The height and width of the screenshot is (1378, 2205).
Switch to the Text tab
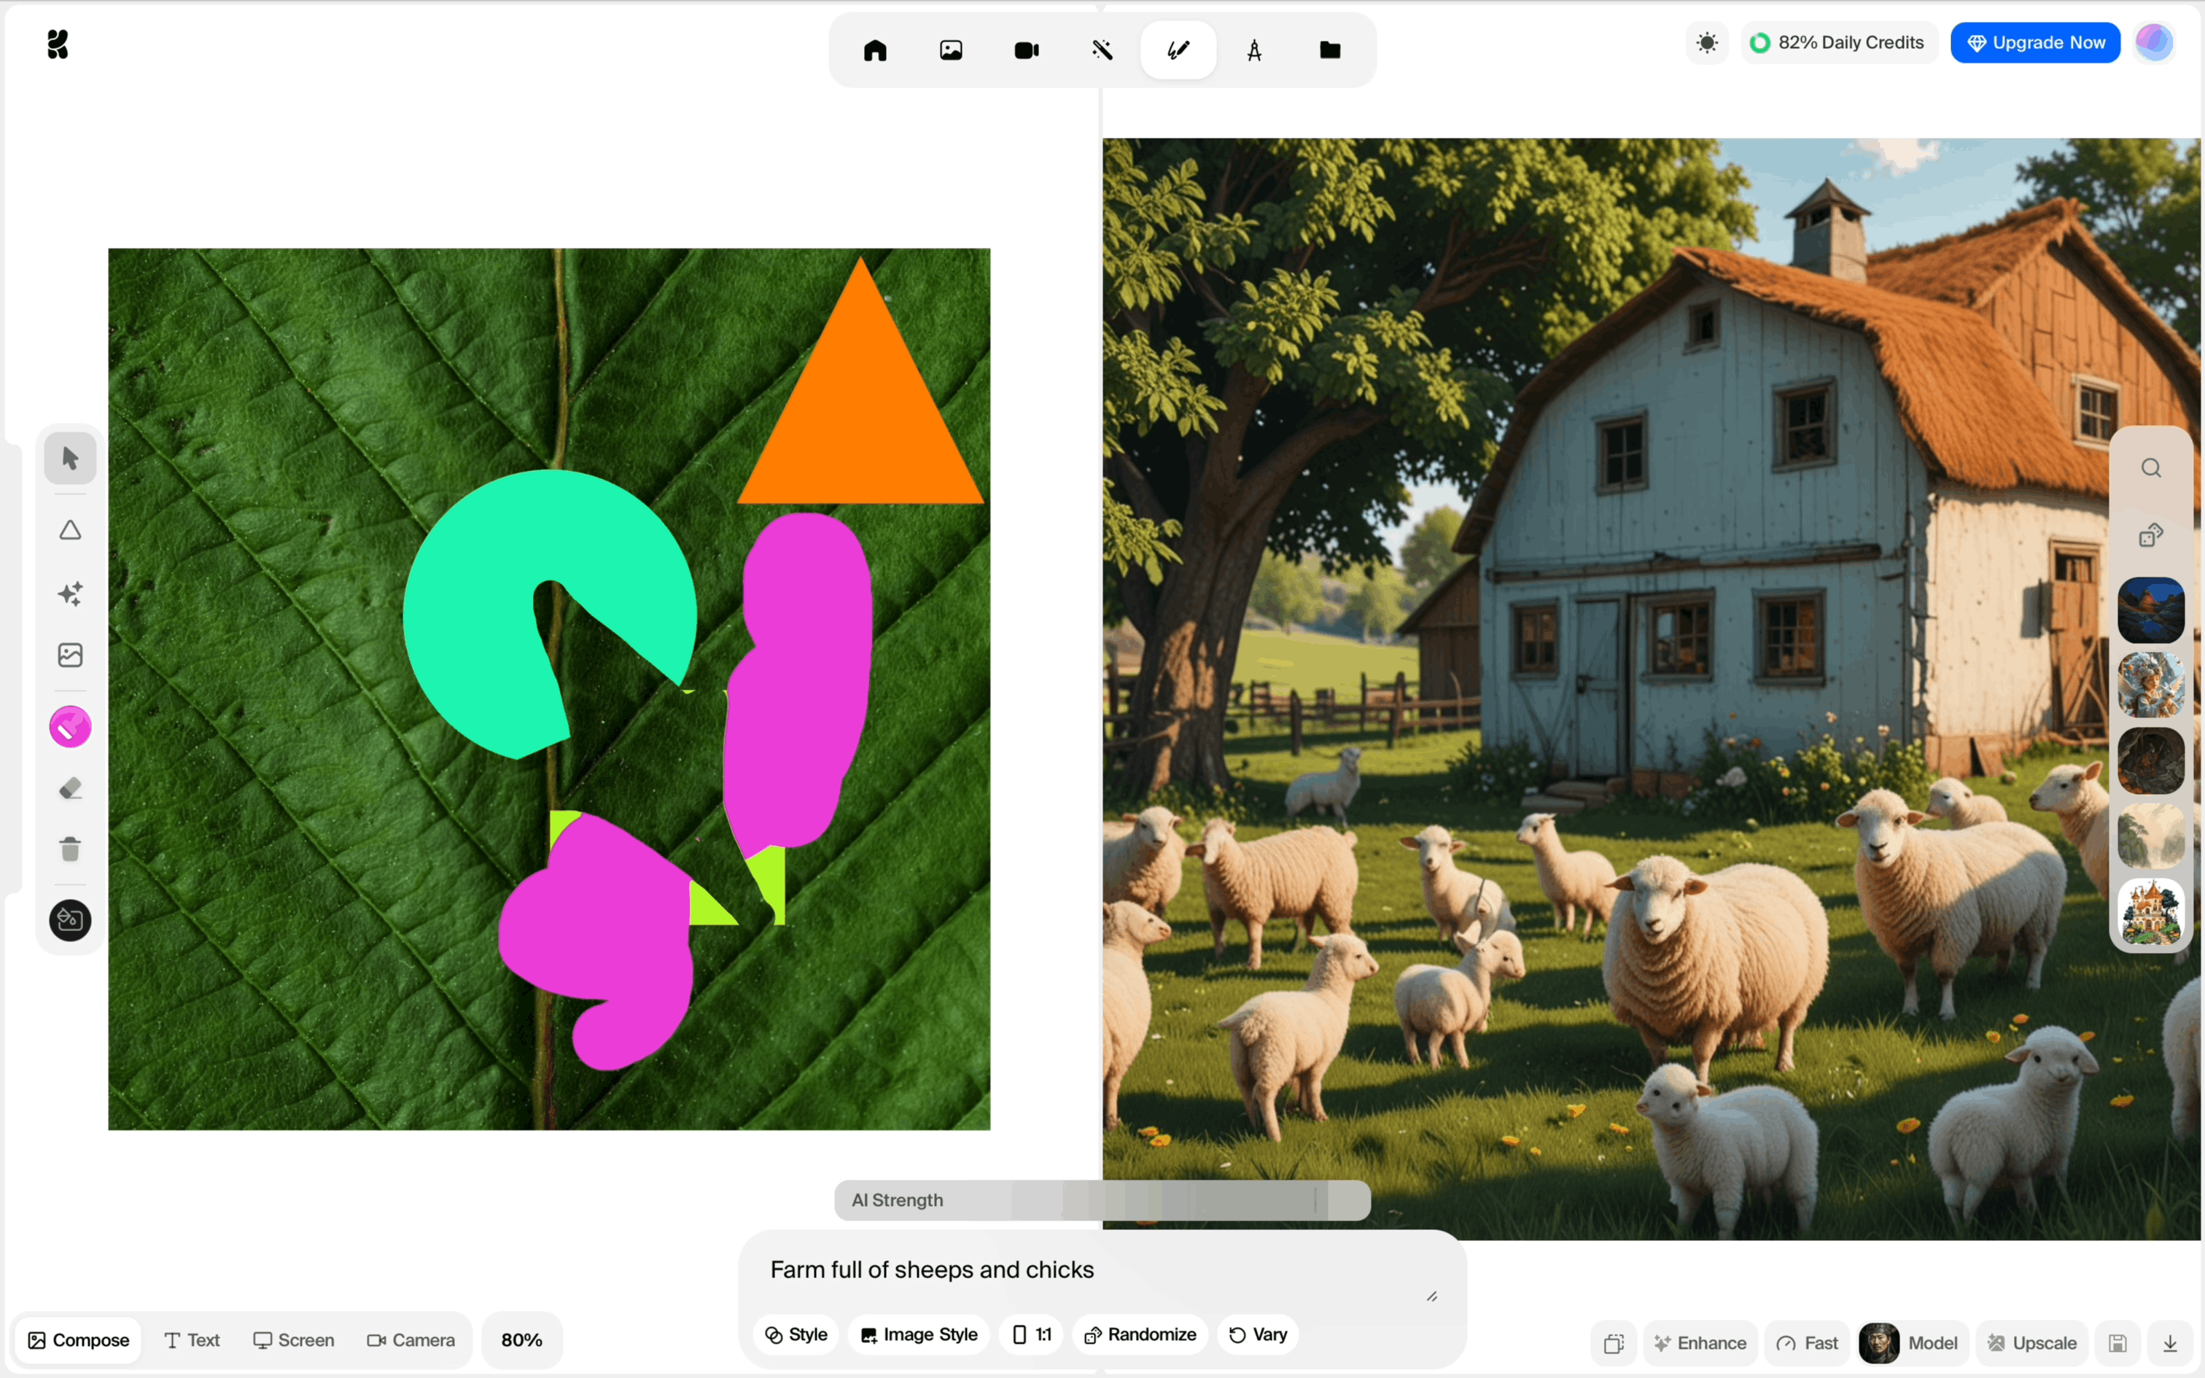click(x=191, y=1340)
